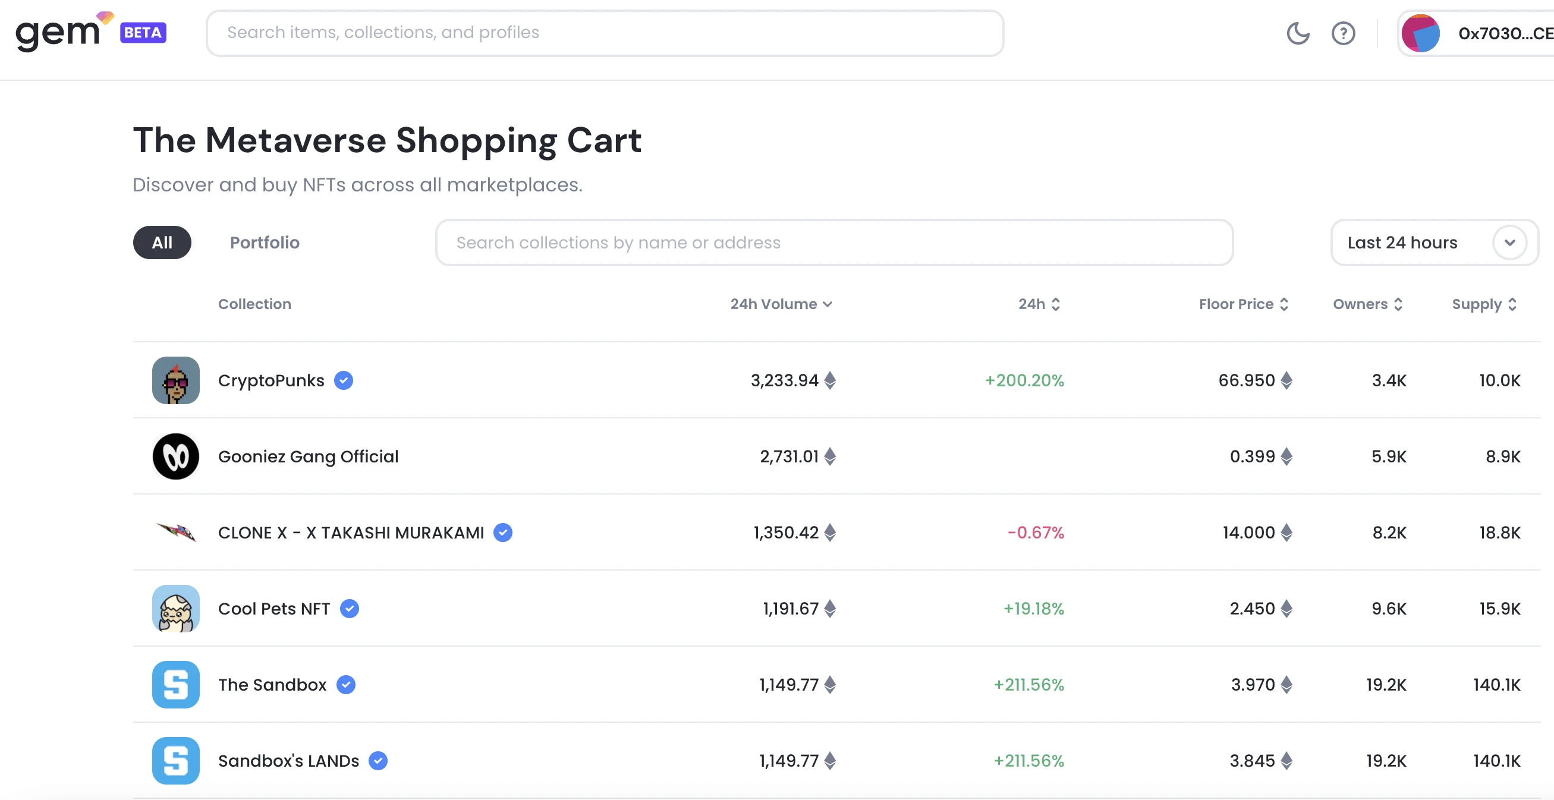Open help via the question mark icon

click(x=1343, y=33)
